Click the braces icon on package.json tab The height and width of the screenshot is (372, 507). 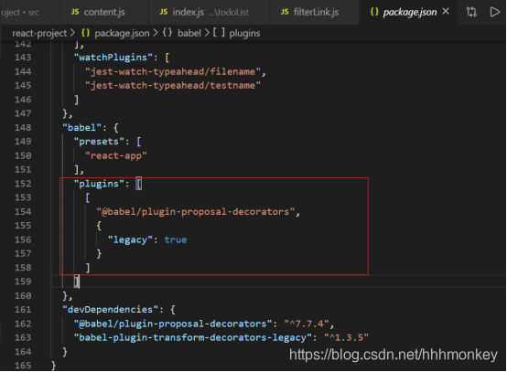[x=374, y=12]
